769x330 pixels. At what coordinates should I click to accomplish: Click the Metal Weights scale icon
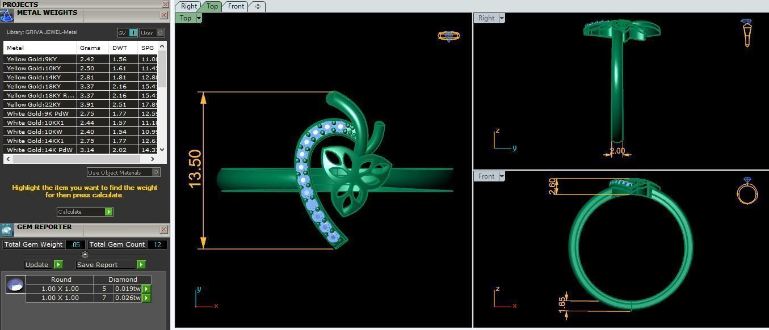tap(6, 15)
